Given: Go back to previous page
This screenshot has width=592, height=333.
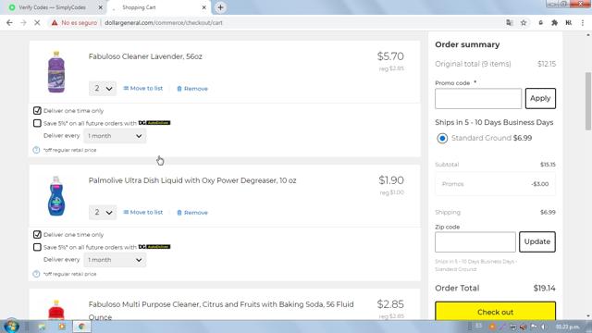Looking at the screenshot, I should coord(9,22).
